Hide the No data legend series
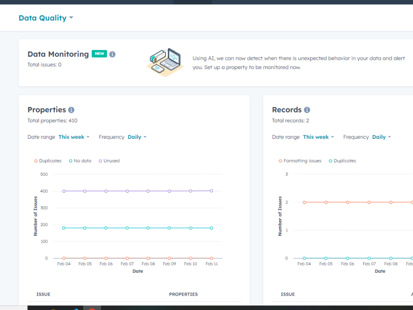413x310 pixels. (80, 160)
